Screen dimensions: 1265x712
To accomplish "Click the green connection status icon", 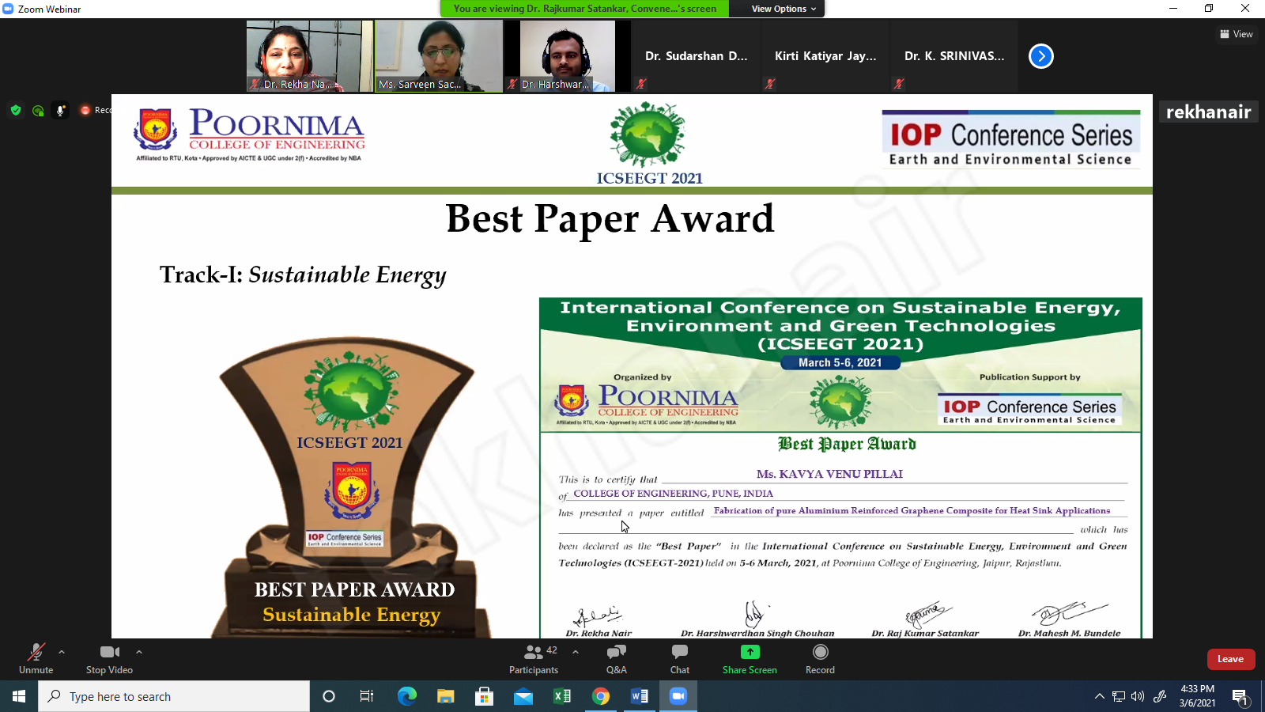I will tap(38, 111).
